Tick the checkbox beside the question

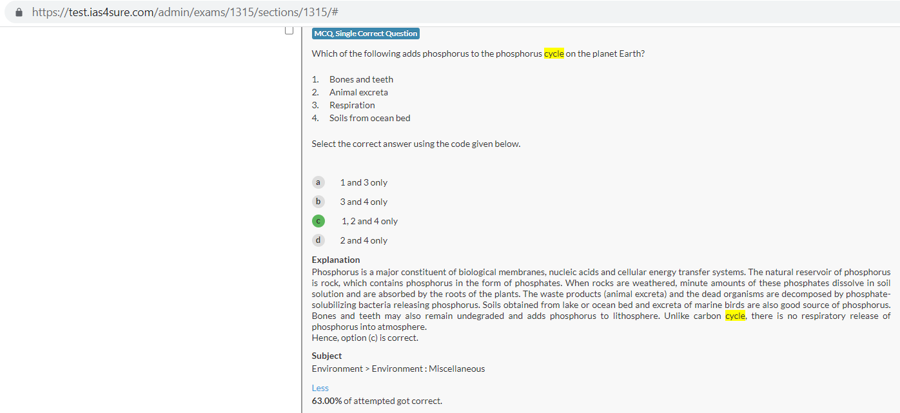point(289,30)
